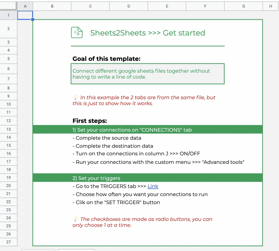Click "Turn on the connections in column J" line
The width and height of the screenshot is (279, 251).
136,153
